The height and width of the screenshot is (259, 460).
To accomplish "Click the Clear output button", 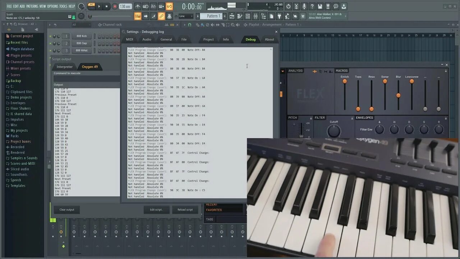I will tap(67, 210).
